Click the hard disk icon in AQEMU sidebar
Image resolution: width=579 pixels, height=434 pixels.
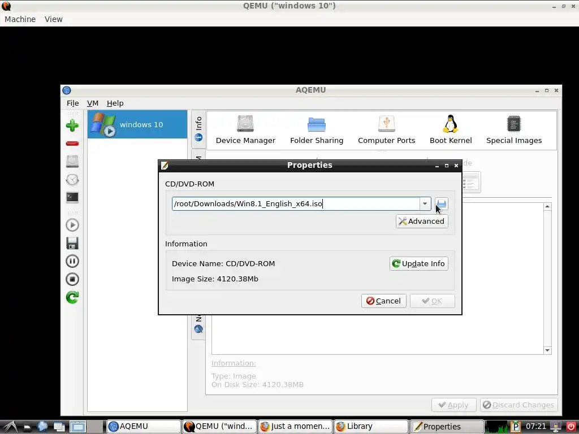[x=72, y=162]
